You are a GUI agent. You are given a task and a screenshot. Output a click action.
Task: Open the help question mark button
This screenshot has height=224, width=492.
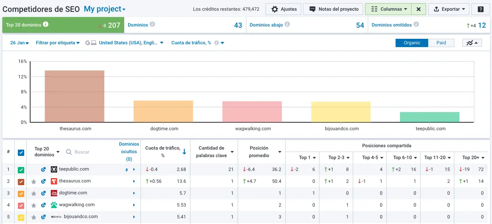(x=480, y=9)
